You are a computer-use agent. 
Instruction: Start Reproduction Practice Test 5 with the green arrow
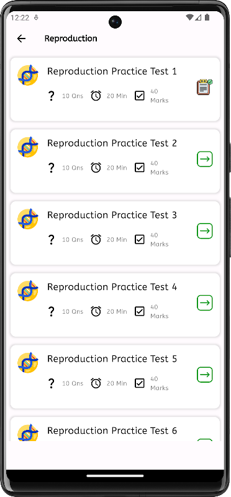click(x=205, y=375)
